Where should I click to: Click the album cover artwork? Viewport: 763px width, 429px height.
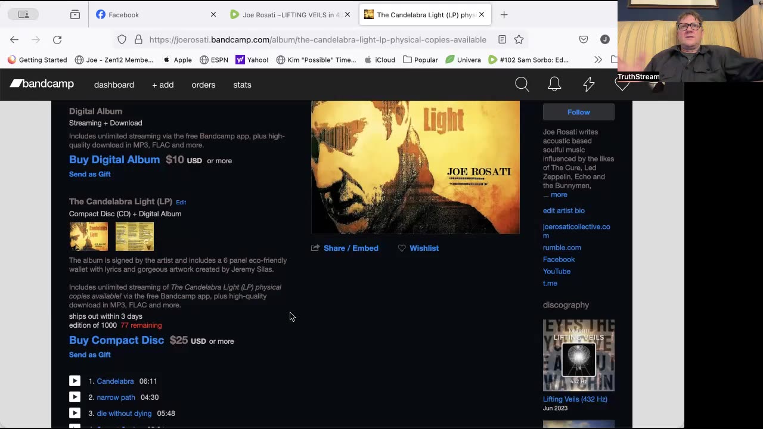(x=415, y=167)
